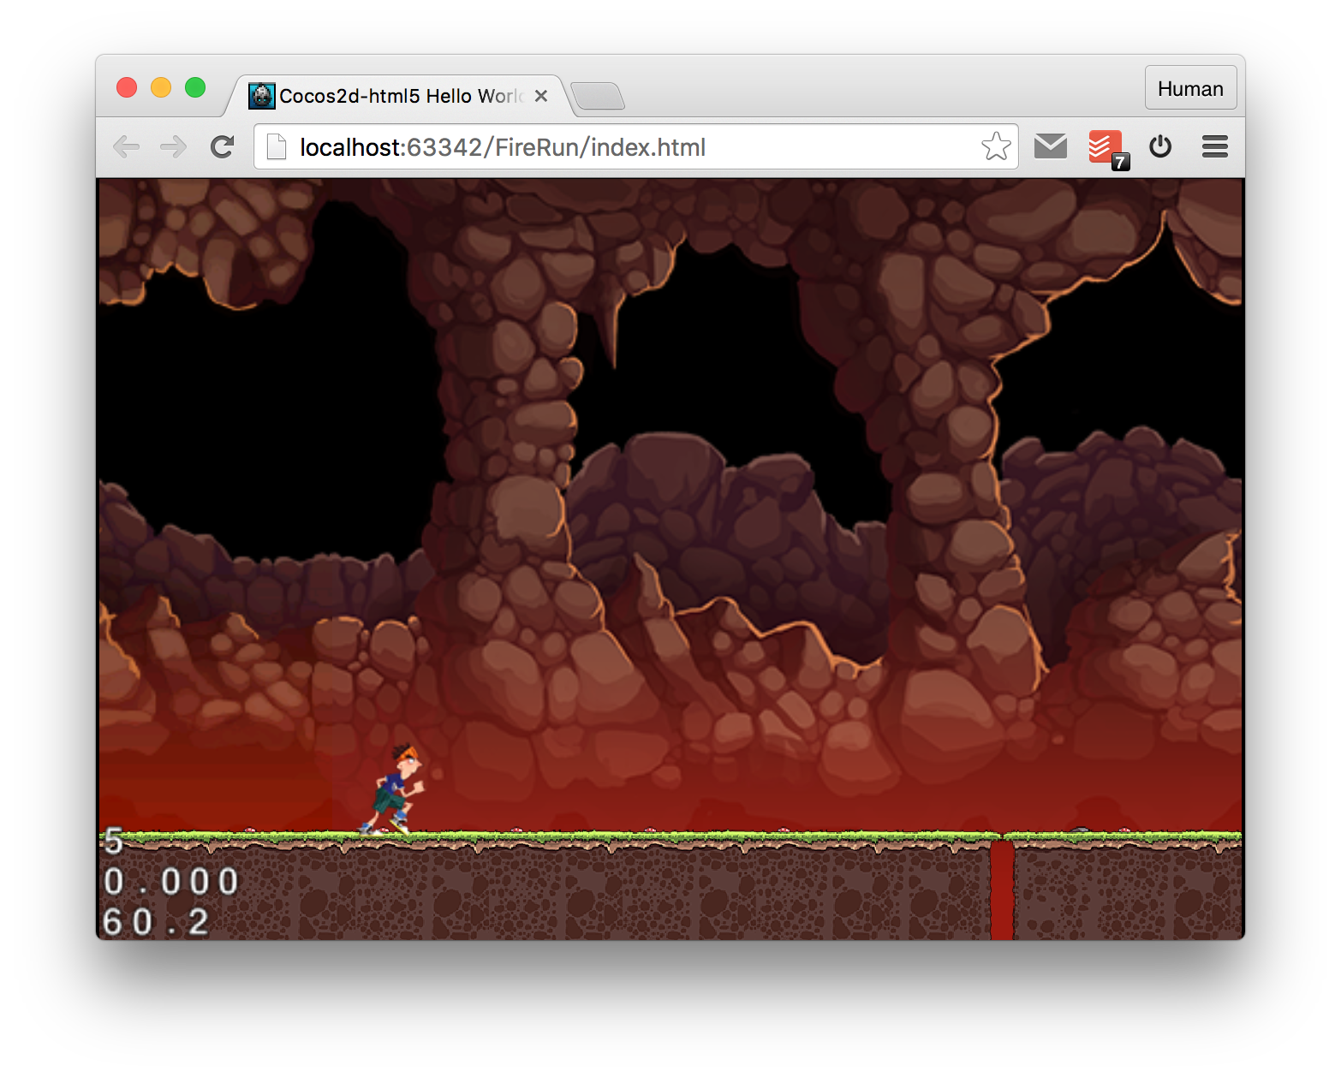The image size is (1341, 1077).
Task: Click the draw call count 5
Action: point(114,842)
